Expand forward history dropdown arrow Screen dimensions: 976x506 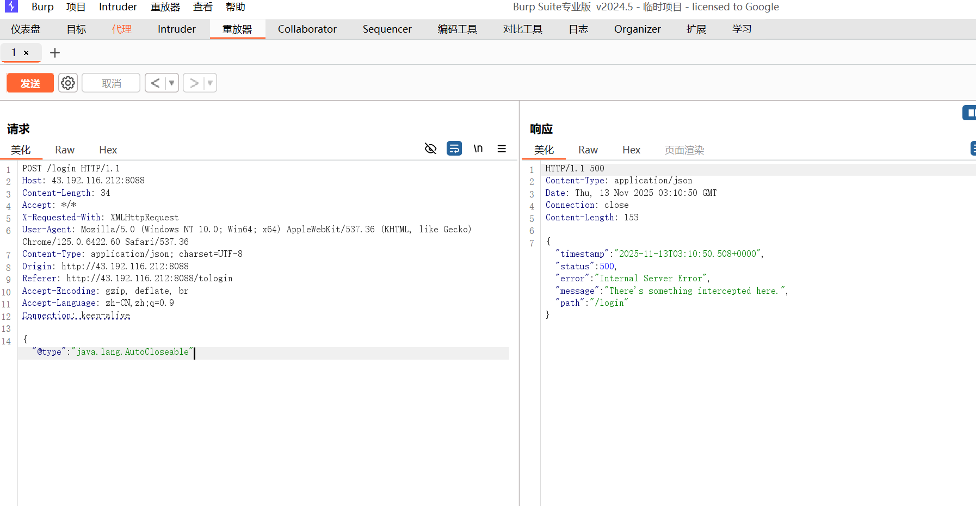point(210,83)
